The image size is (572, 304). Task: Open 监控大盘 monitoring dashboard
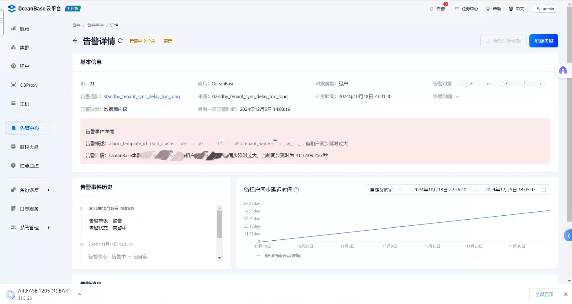coord(29,147)
